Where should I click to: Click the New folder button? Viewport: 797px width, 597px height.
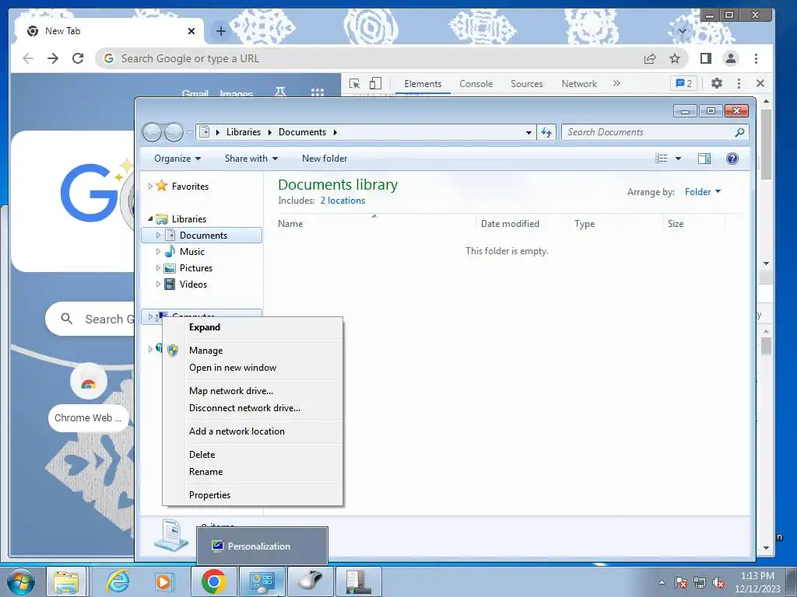pyautogui.click(x=325, y=159)
